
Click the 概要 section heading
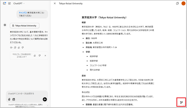pyautogui.click(x=84, y=22)
